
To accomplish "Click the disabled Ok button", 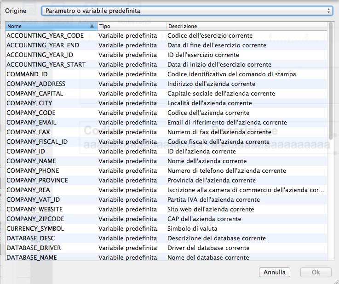I will click(316, 272).
